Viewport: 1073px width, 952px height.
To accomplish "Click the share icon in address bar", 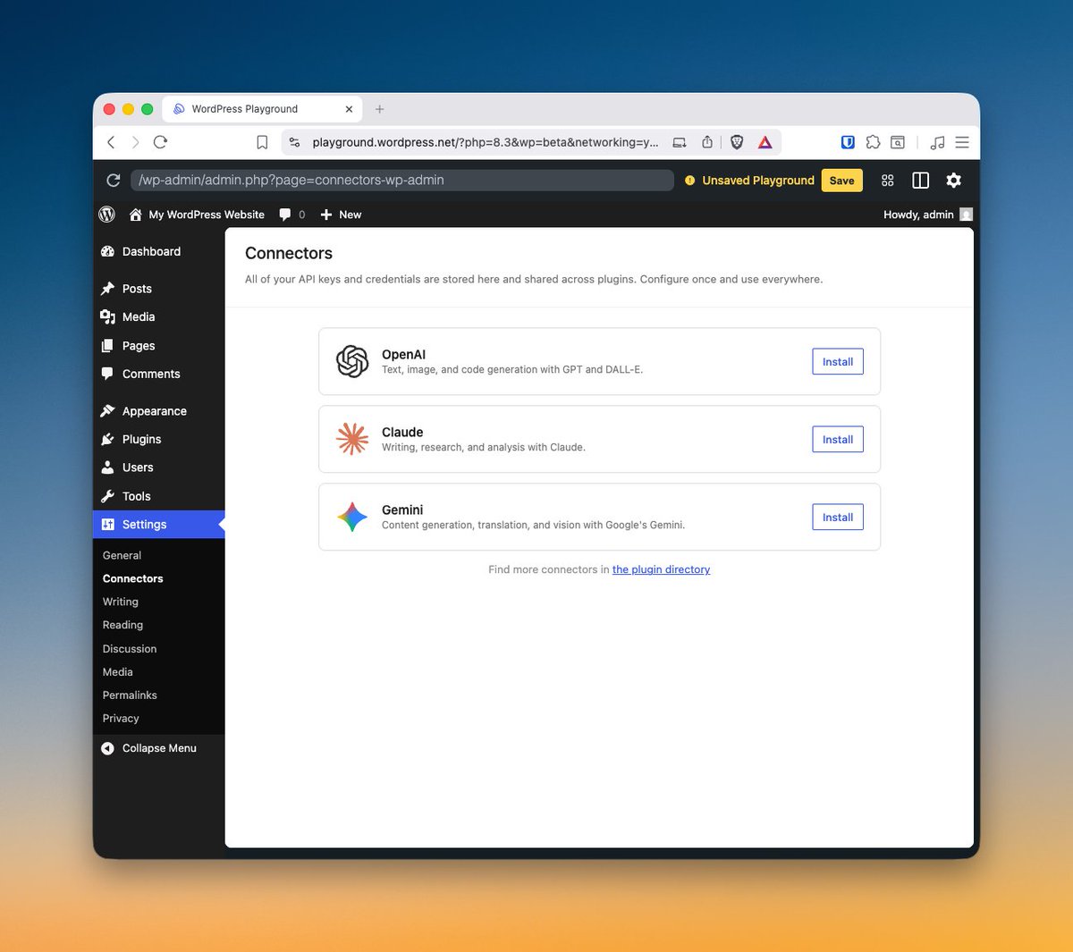I will click(707, 142).
